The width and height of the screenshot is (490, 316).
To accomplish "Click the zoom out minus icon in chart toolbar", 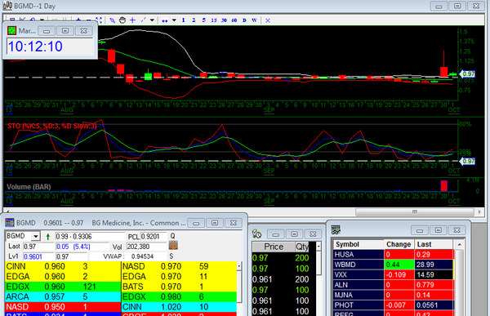I will click(88, 20).
